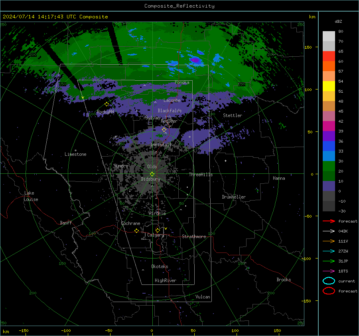Click the slate violet 0-10 dBZ swatch
Screen dimensions: 359x336
click(x=329, y=186)
